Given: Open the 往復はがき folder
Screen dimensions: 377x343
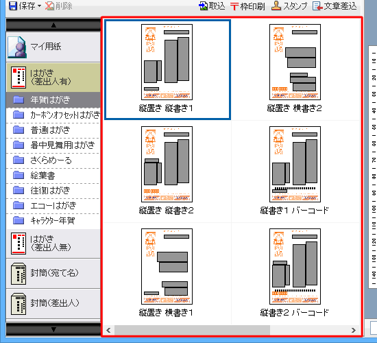Looking at the screenshot, I should 53,191.
